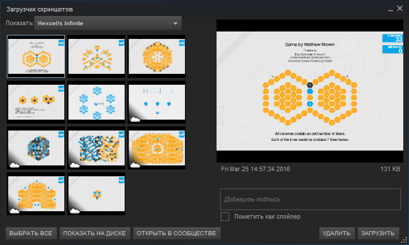This screenshot has width=409, height=245.
Task: Click the Показать: label
Action: coord(20,23)
